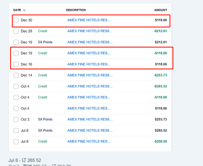Viewport: 203px width, 166px height.
Task: Open description link for -$265.52 Oct 4 credit
Action: tap(90, 87)
